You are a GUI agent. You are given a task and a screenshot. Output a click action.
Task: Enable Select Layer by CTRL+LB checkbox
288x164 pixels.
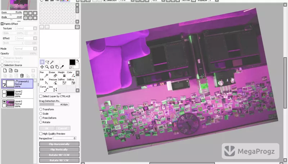click(41, 96)
